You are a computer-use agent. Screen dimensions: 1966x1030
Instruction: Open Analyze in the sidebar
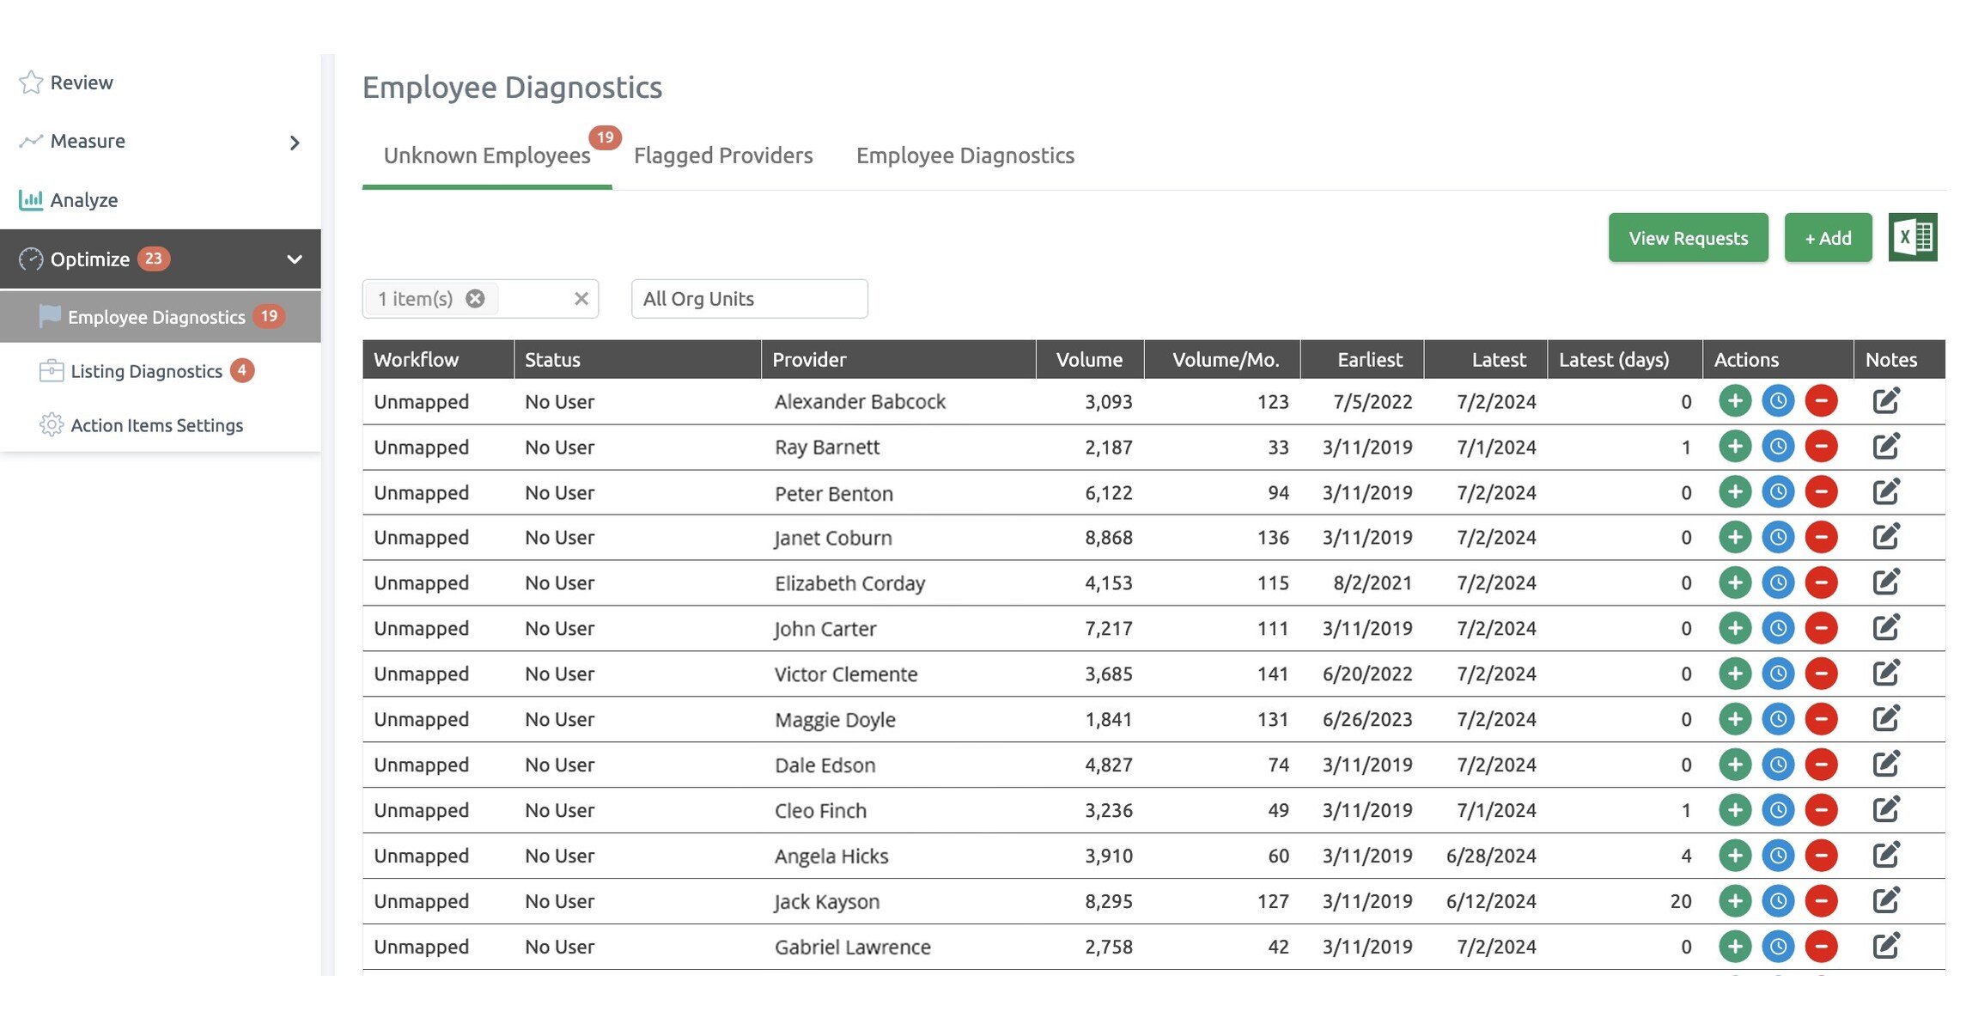click(84, 200)
